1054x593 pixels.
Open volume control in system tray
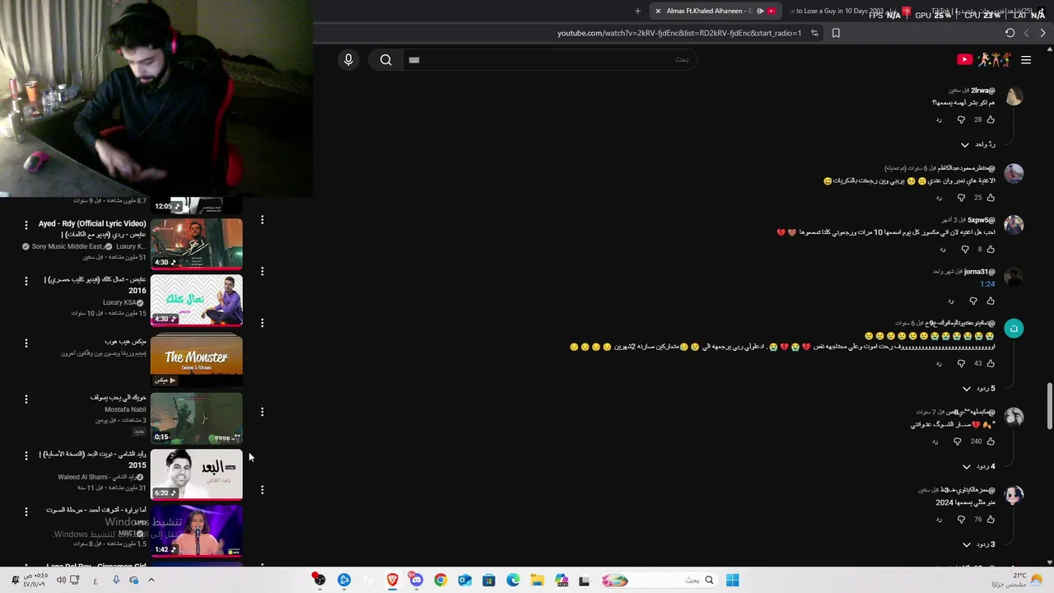[x=61, y=581]
